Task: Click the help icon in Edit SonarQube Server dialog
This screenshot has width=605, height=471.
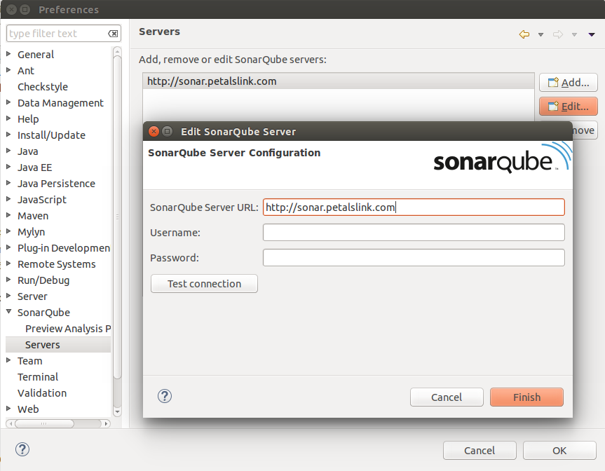Action: coord(165,396)
